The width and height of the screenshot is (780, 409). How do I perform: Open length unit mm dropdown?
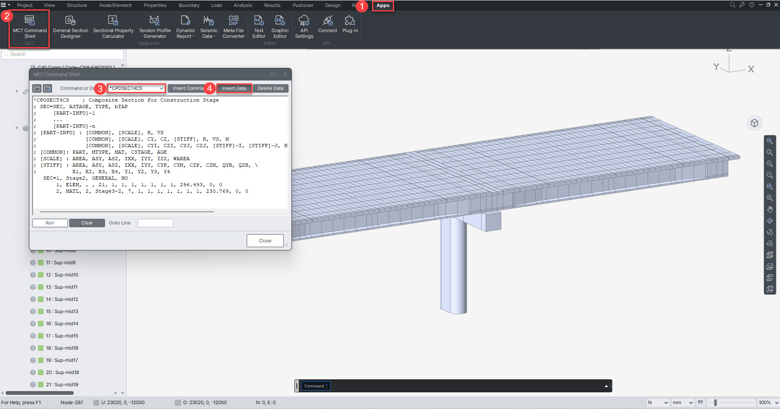(x=683, y=402)
